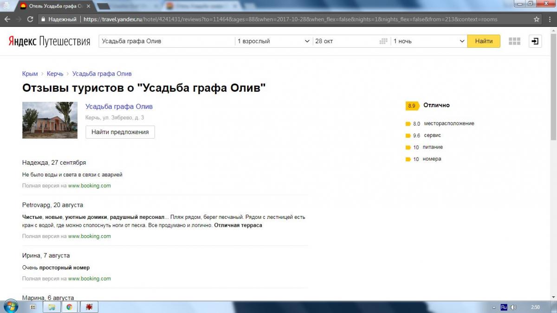Go back using browser back arrow
Image resolution: width=557 pixels, height=313 pixels.
(7, 19)
